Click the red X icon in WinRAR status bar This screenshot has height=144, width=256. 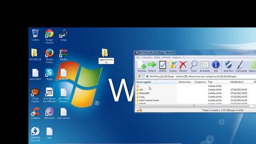(x=138, y=110)
